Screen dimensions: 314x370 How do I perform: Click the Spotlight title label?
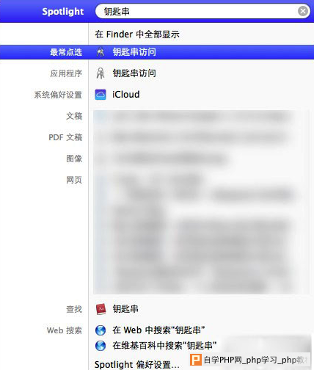[63, 12]
